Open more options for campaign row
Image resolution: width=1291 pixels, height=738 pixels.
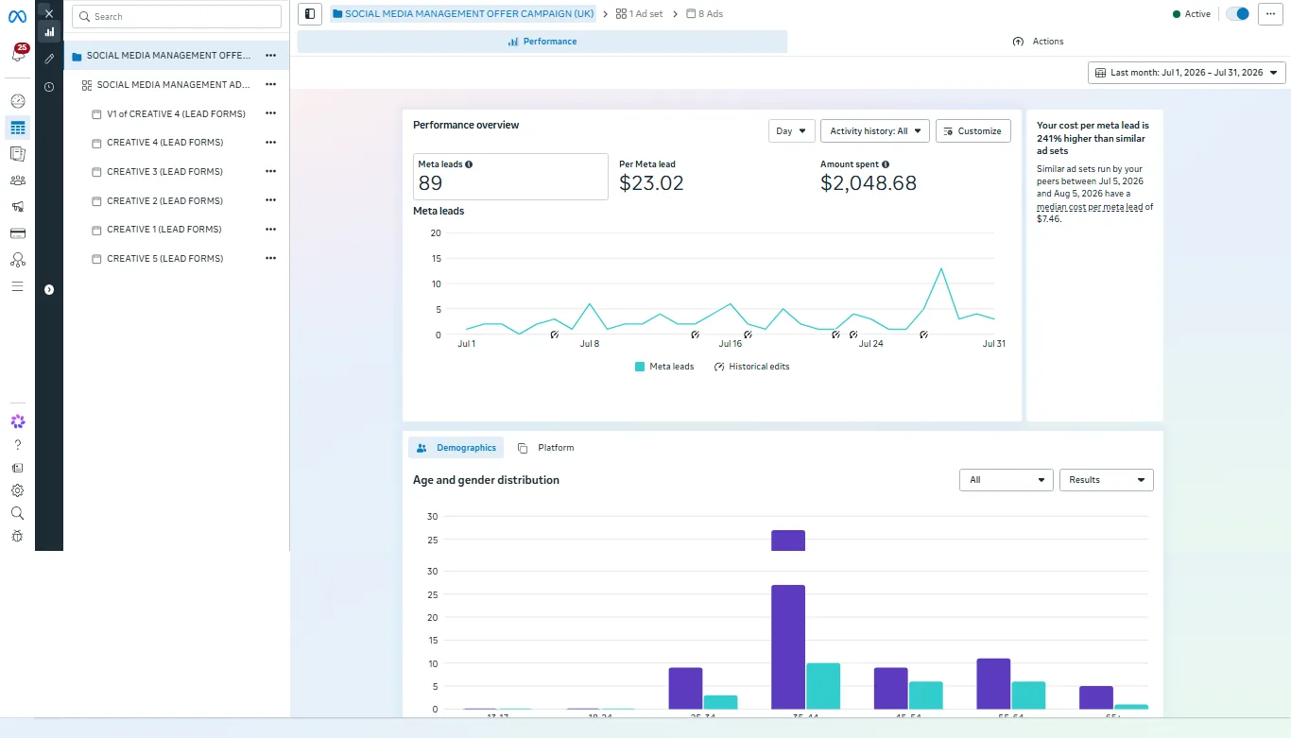click(x=271, y=56)
